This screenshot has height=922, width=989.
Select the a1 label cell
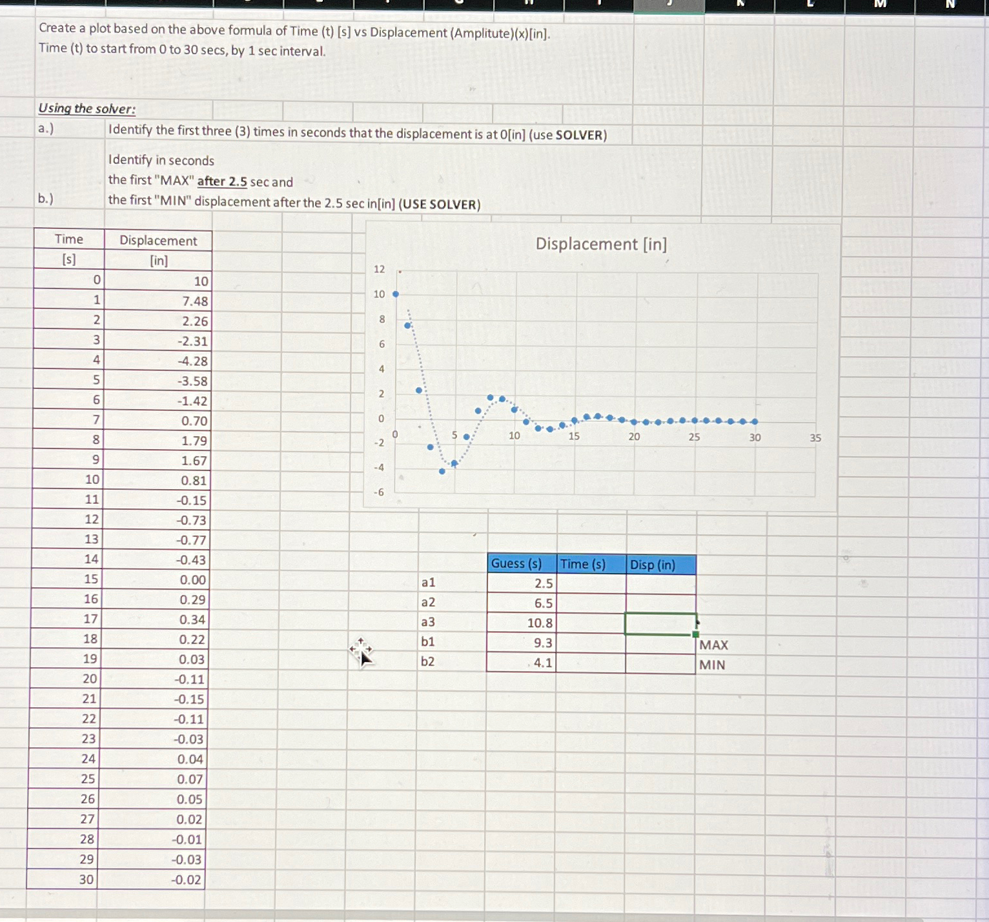[x=451, y=582]
